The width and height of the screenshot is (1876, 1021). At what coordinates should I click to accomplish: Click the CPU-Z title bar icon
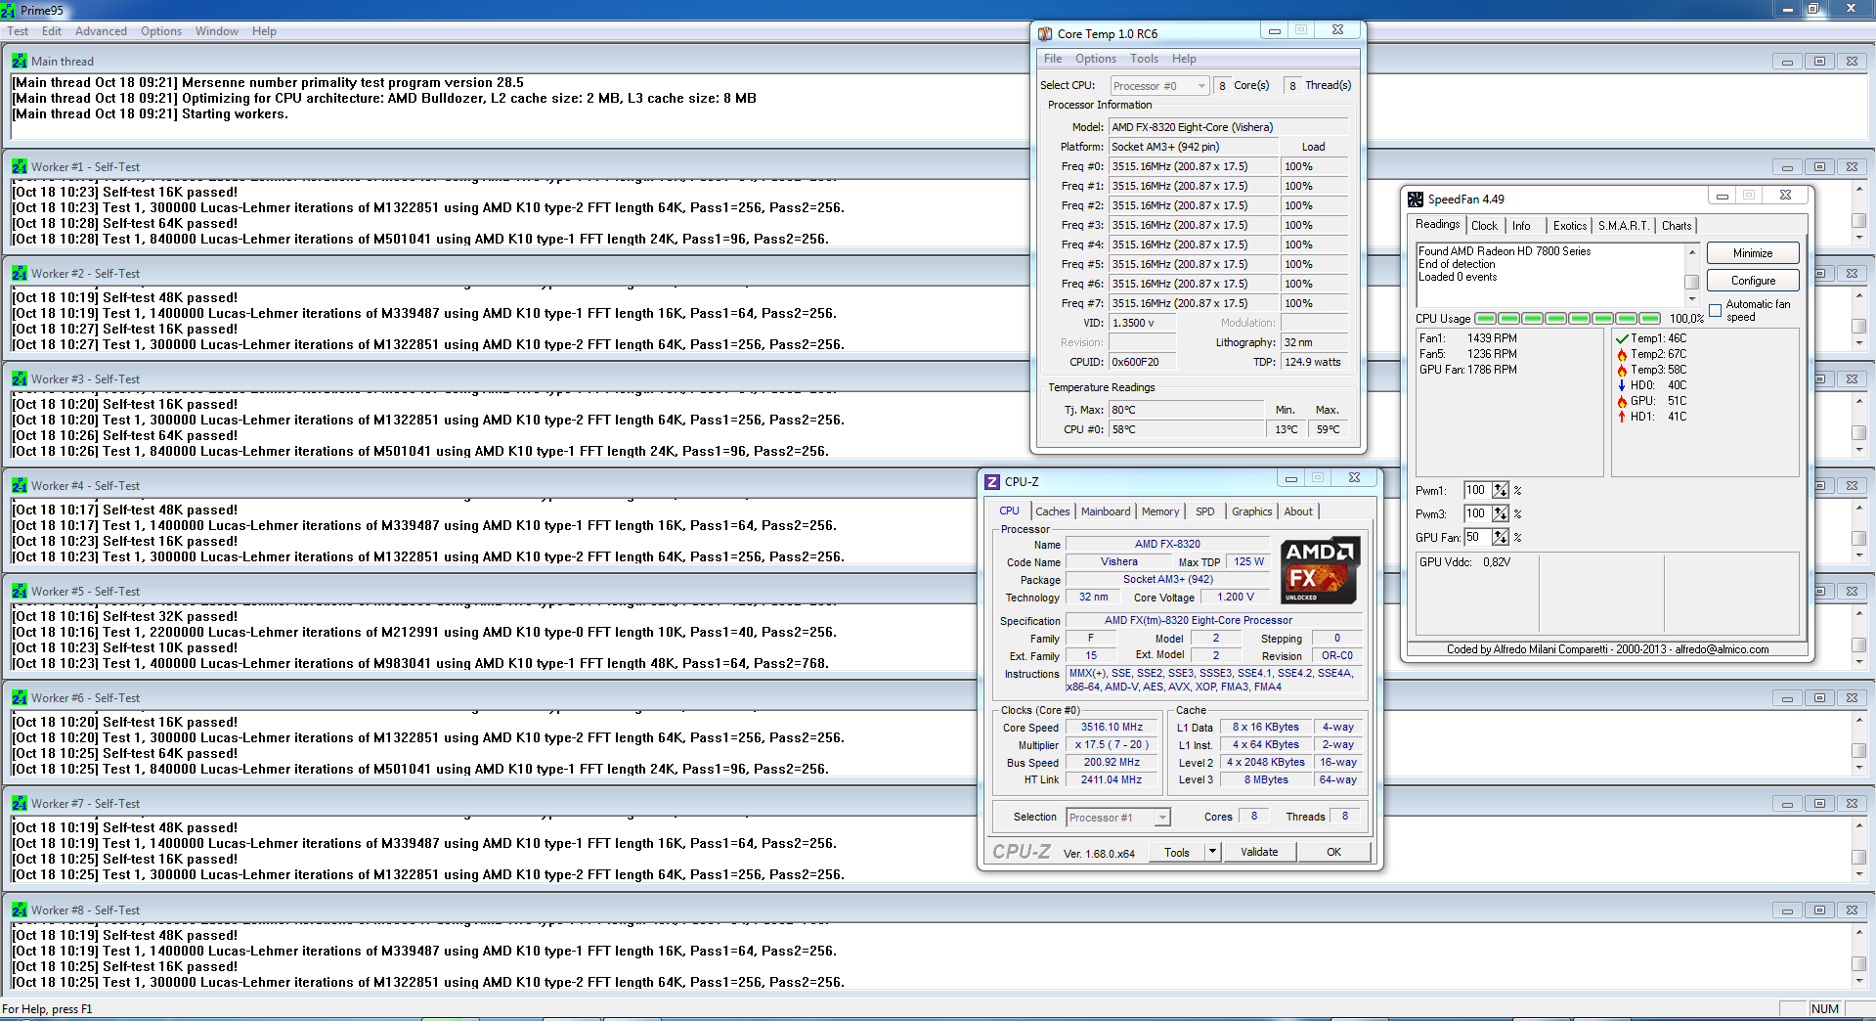tap(992, 481)
